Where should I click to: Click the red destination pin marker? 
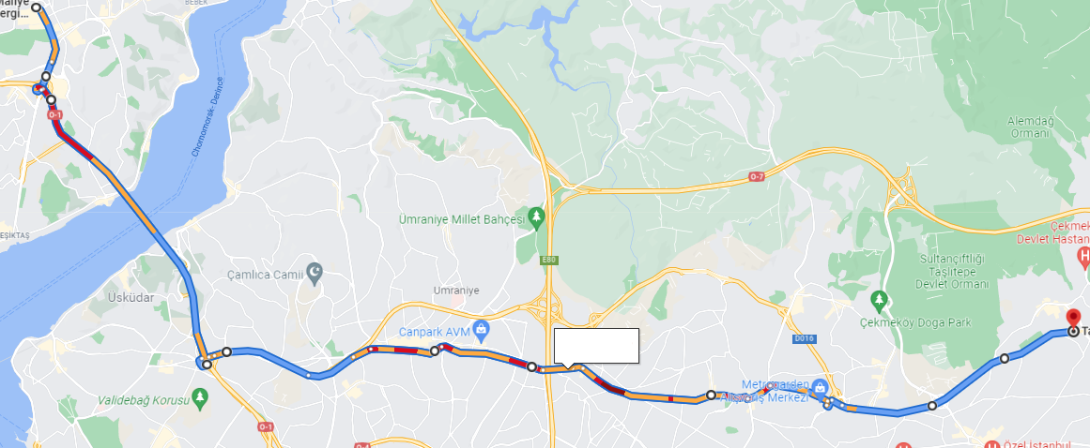point(1073,319)
